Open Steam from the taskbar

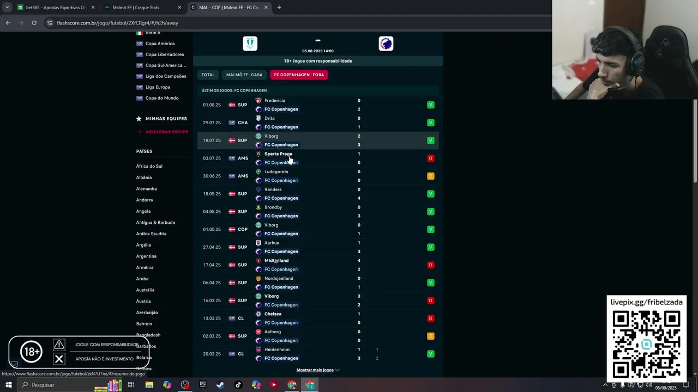click(x=220, y=385)
